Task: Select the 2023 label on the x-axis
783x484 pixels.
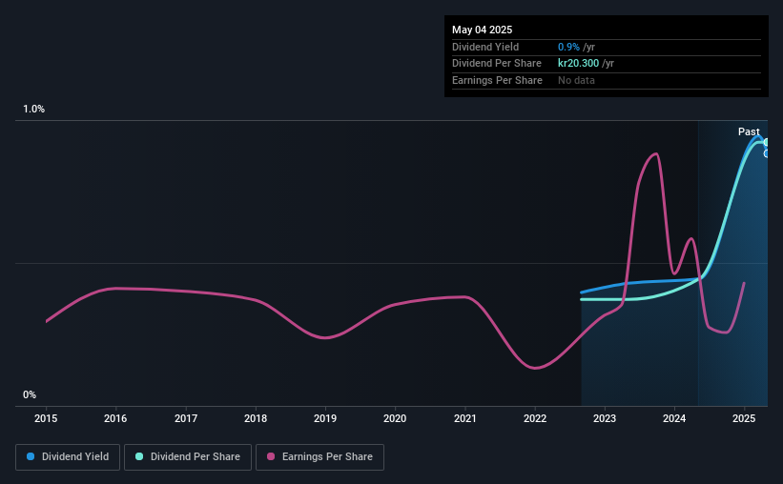Action: [x=605, y=418]
